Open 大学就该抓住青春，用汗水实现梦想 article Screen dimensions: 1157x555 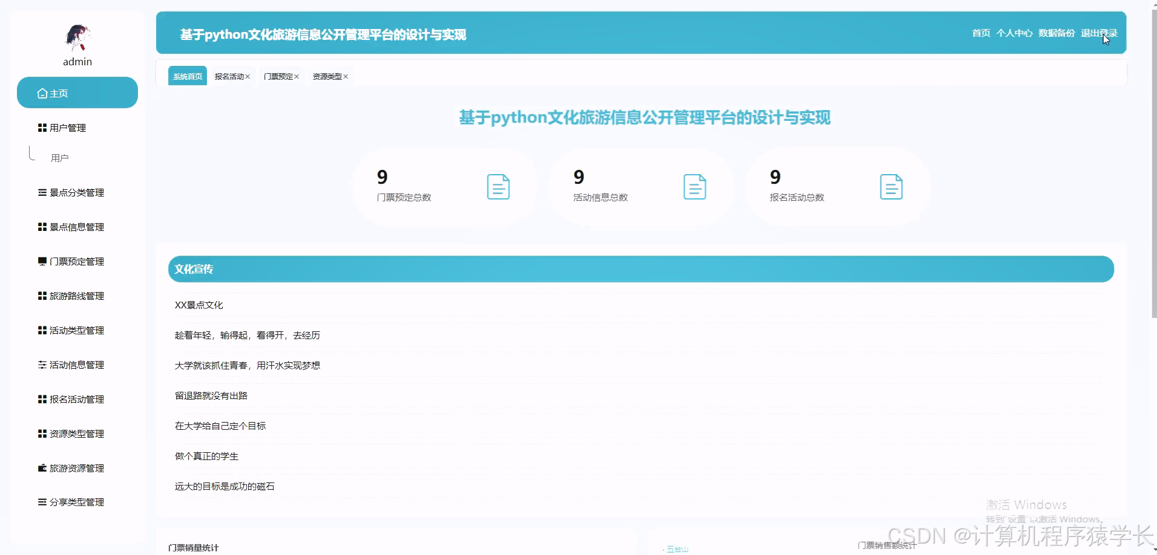click(x=247, y=365)
